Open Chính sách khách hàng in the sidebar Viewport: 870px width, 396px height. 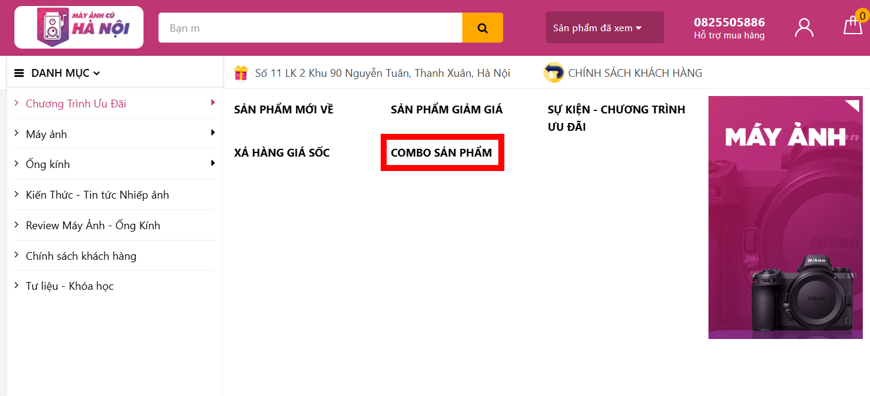click(81, 256)
